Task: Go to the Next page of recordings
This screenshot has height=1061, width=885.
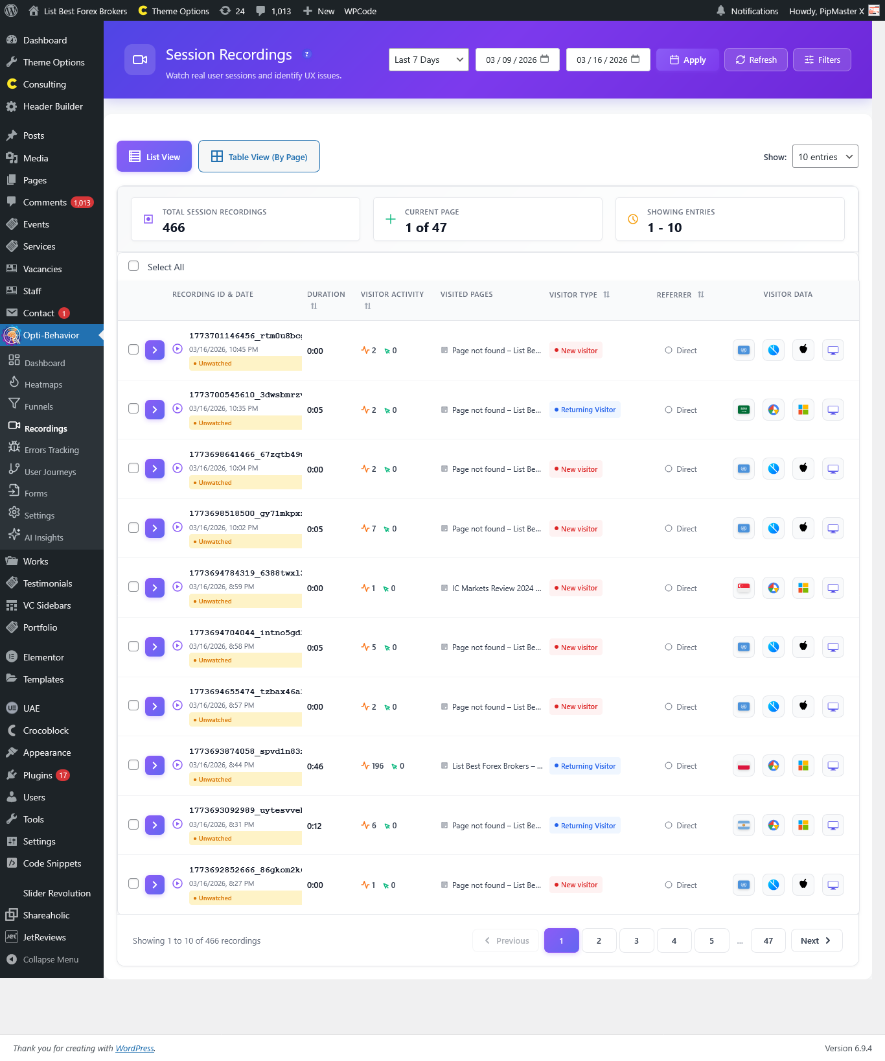Action: click(x=816, y=941)
